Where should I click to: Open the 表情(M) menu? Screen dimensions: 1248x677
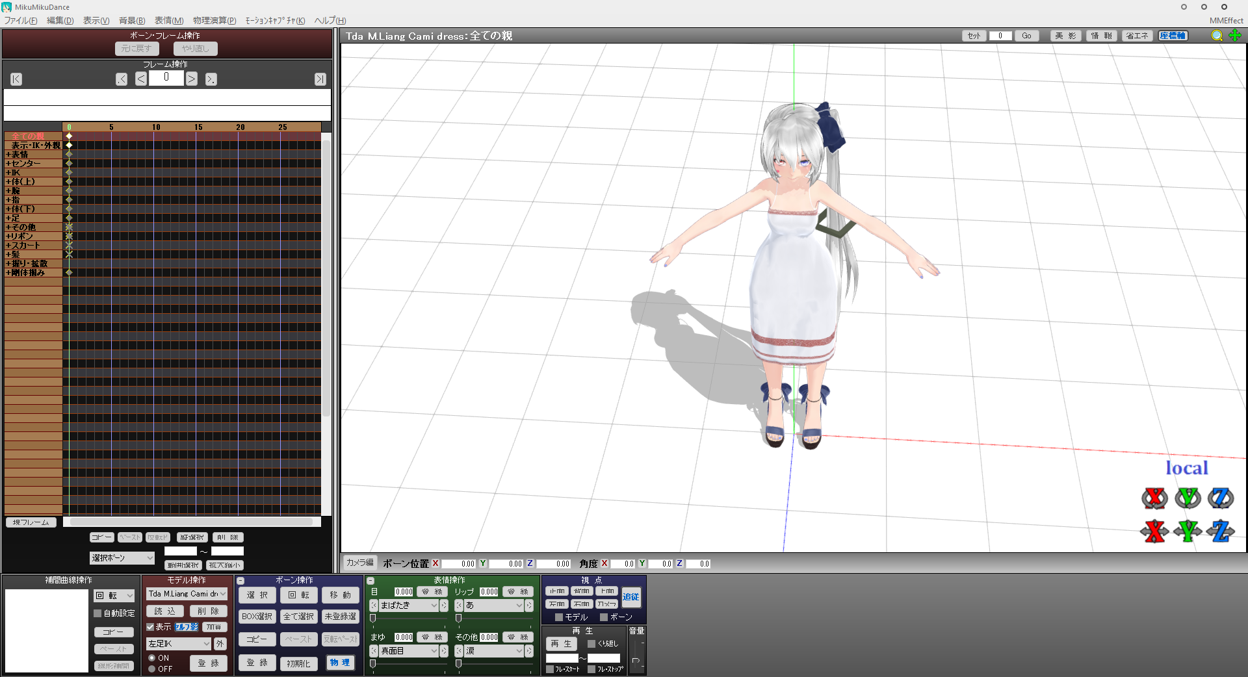point(169,21)
